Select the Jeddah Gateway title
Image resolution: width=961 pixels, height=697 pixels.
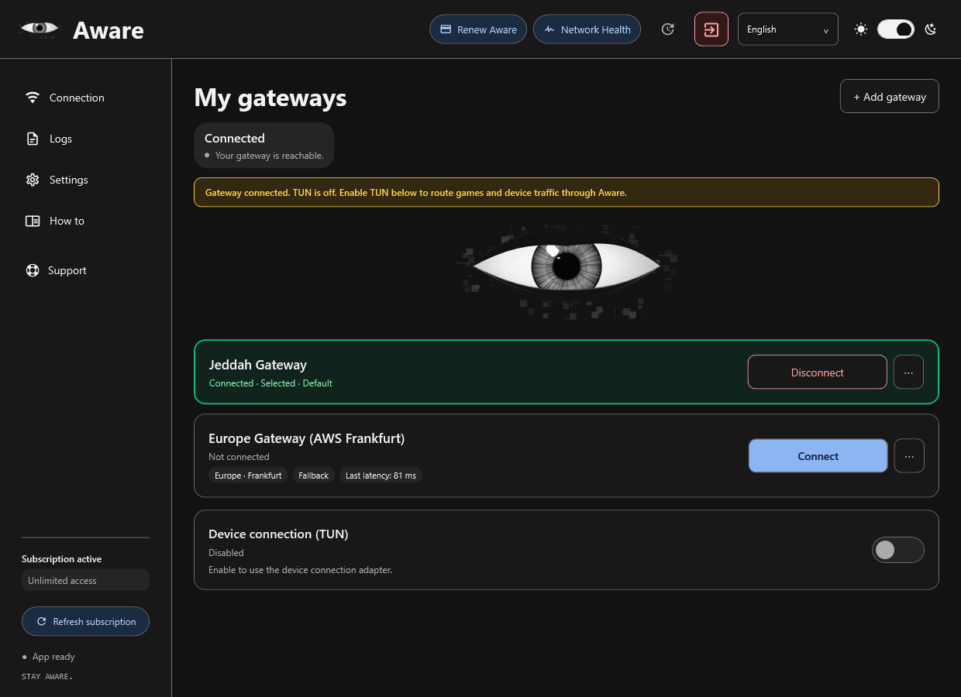pyautogui.click(x=258, y=365)
